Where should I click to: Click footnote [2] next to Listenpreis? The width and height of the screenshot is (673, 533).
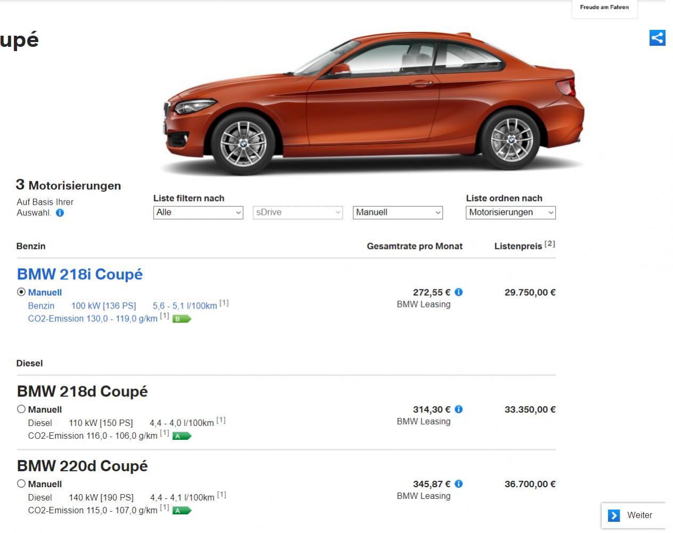tap(550, 244)
